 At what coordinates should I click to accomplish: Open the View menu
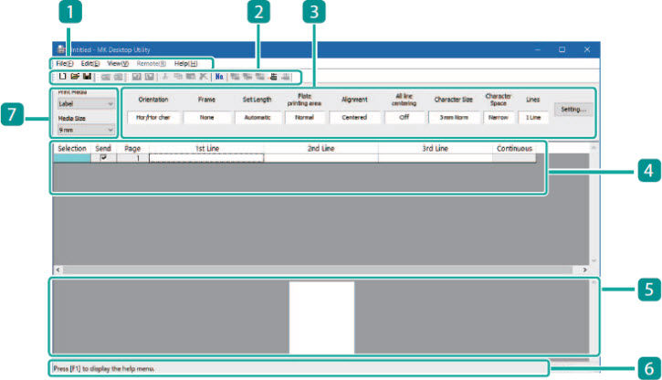[117, 64]
